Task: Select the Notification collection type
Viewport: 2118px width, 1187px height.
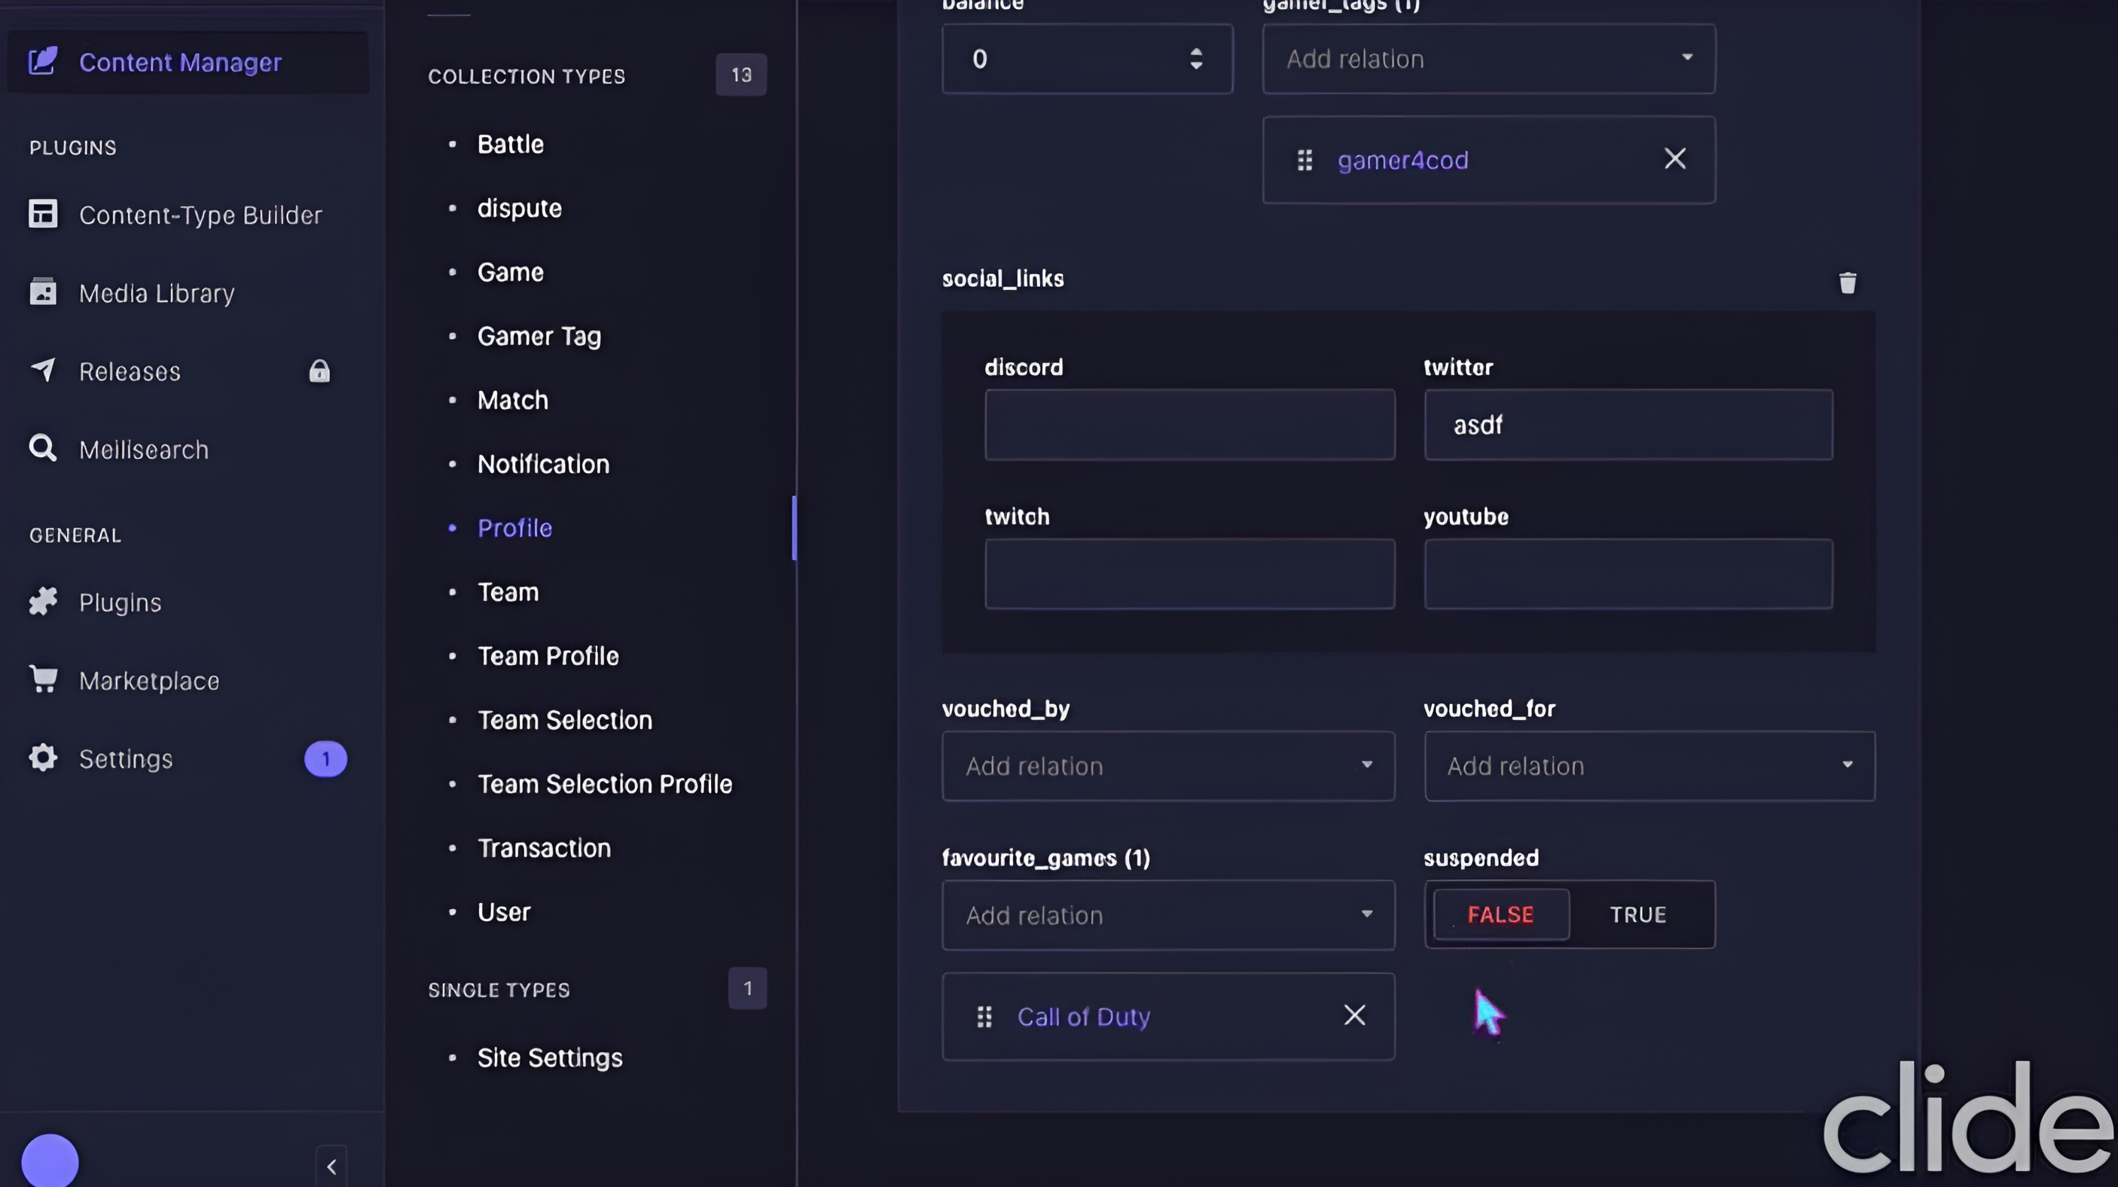Action: click(x=544, y=464)
